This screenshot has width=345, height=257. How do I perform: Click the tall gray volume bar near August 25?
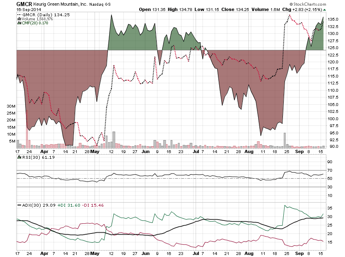285,140
